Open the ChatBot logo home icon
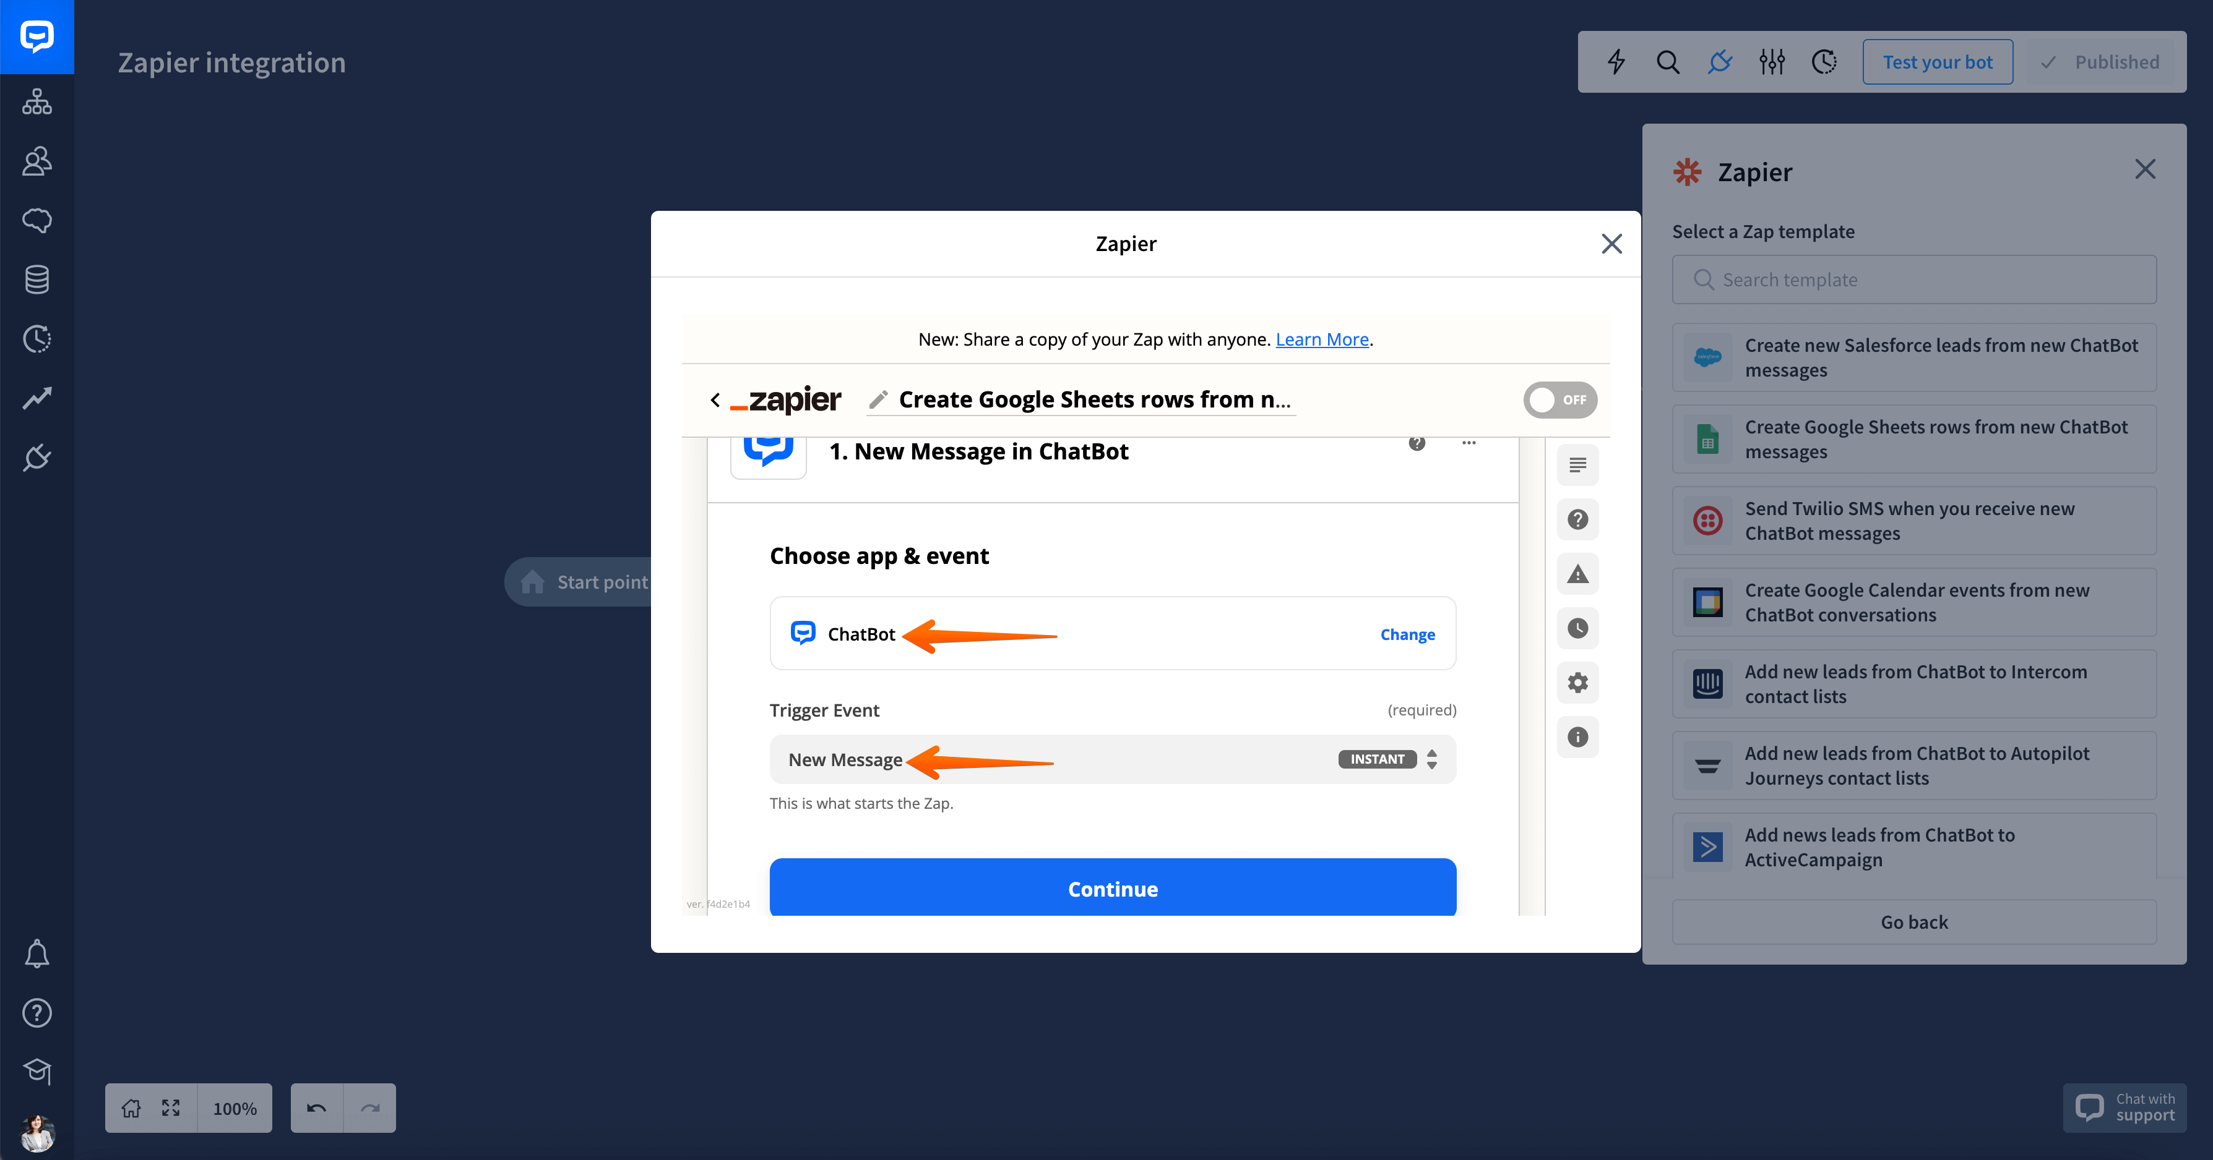Viewport: 2213px width, 1160px height. click(37, 37)
